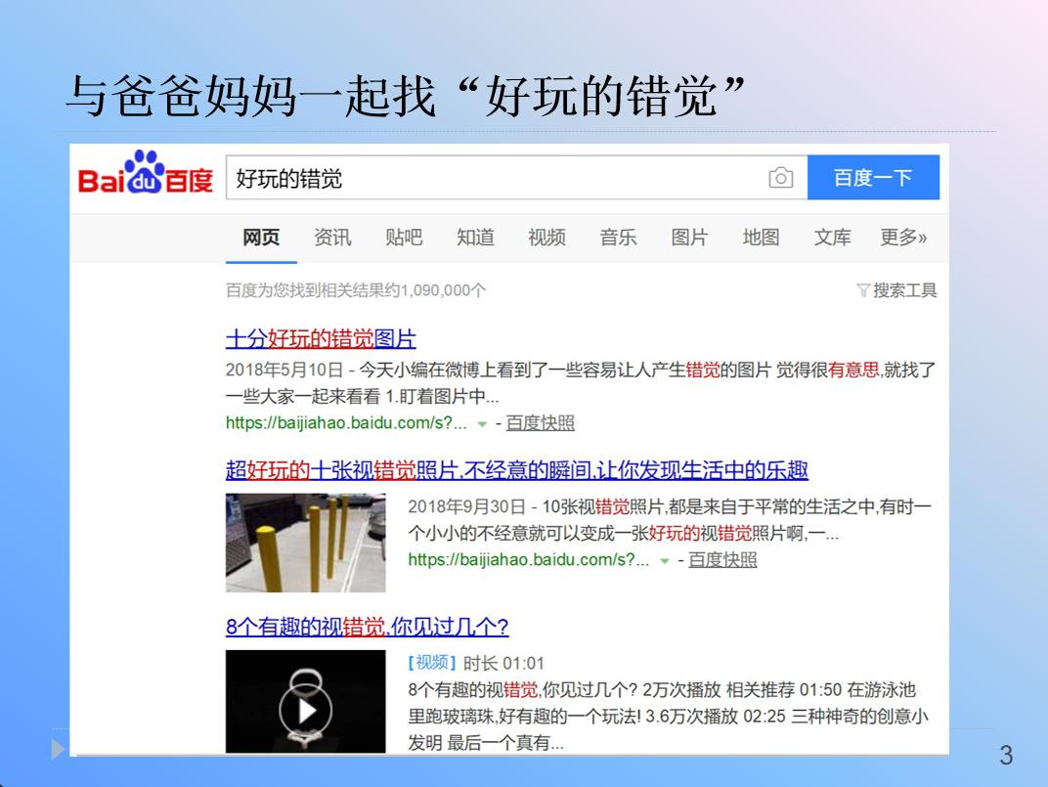Switch to the 文库 tab
This screenshot has height=787, width=1048.
click(832, 238)
